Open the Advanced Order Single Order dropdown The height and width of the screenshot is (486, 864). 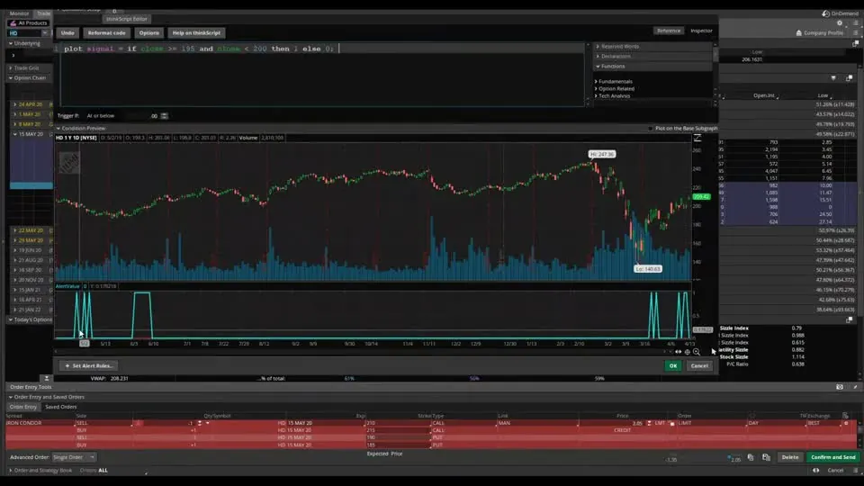[x=74, y=457]
